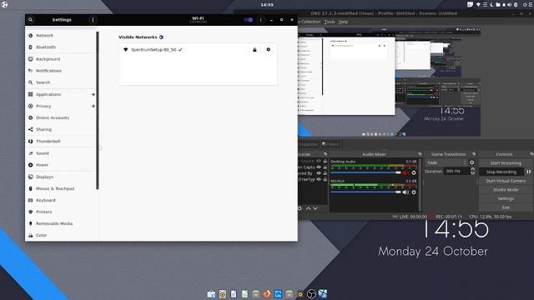Open Mouse & Touchpad settings

[x=61, y=188]
